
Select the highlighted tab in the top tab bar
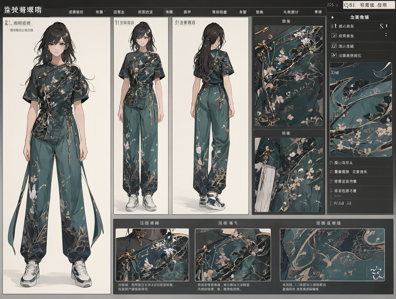tap(169, 12)
